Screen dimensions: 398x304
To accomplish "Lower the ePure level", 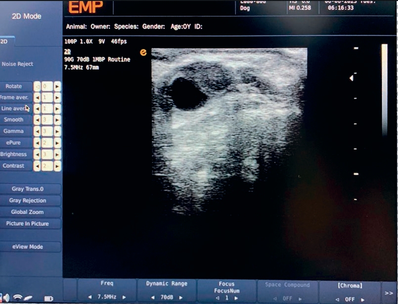I will 37,143.
